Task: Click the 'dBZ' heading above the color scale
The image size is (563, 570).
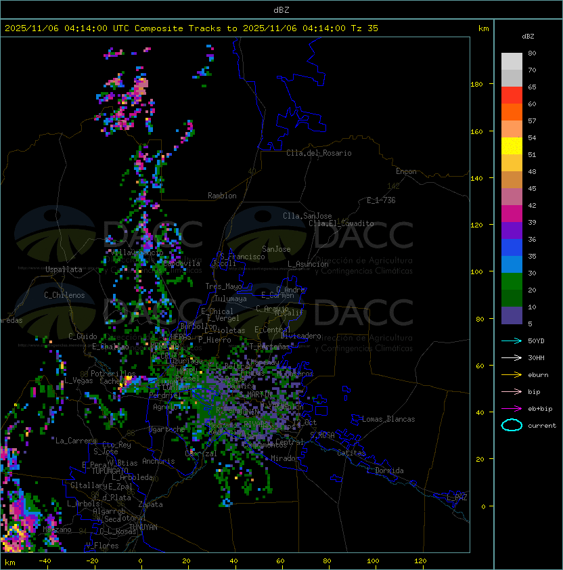Action: [528, 37]
